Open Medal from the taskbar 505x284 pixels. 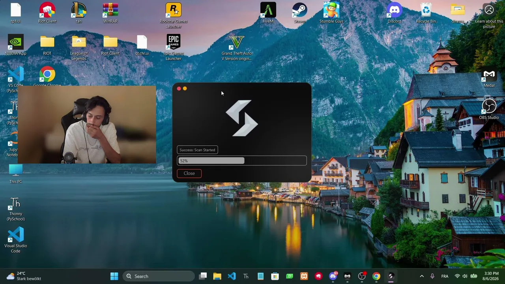pos(347,276)
